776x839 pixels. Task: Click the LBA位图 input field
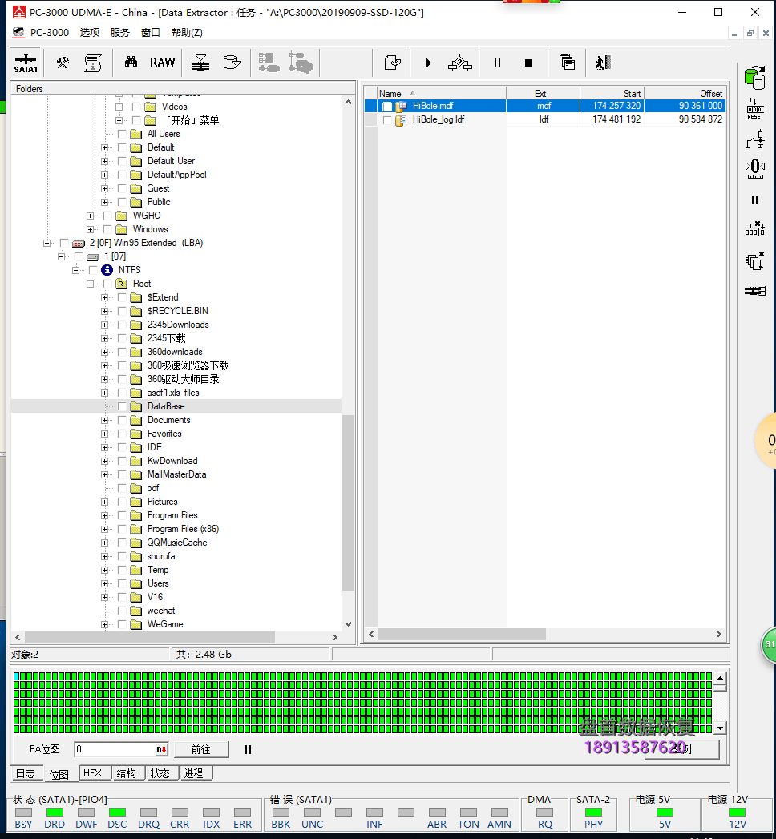click(115, 749)
